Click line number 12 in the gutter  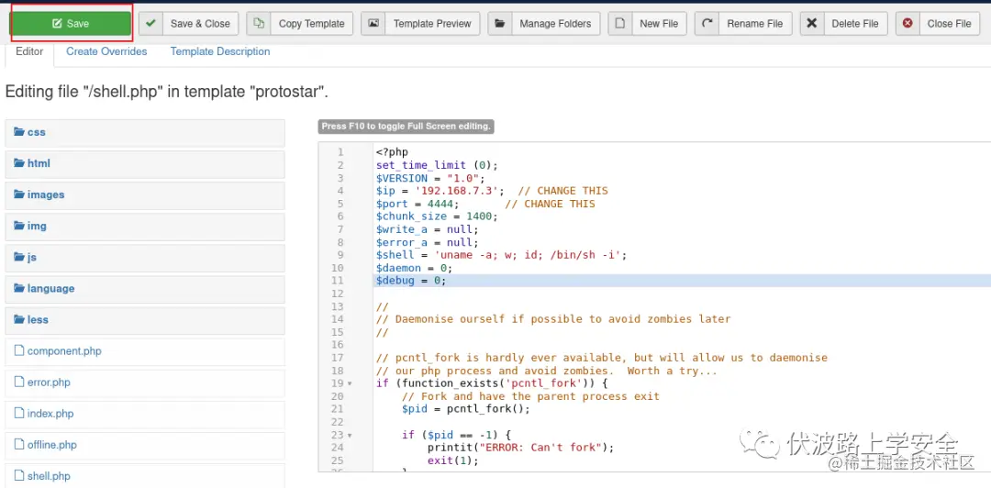coord(337,294)
